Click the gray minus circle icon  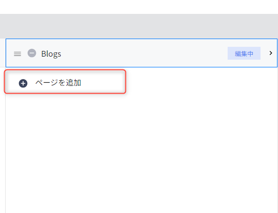point(32,53)
